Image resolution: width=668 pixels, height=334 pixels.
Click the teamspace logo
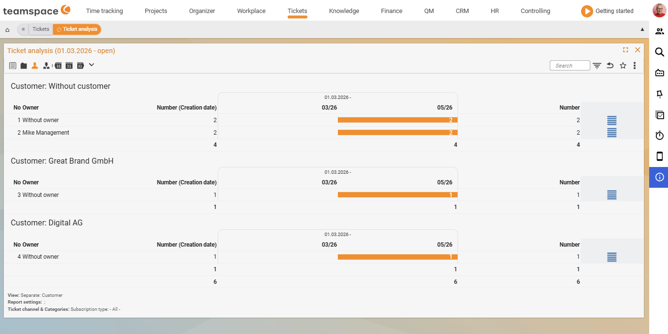37,10
